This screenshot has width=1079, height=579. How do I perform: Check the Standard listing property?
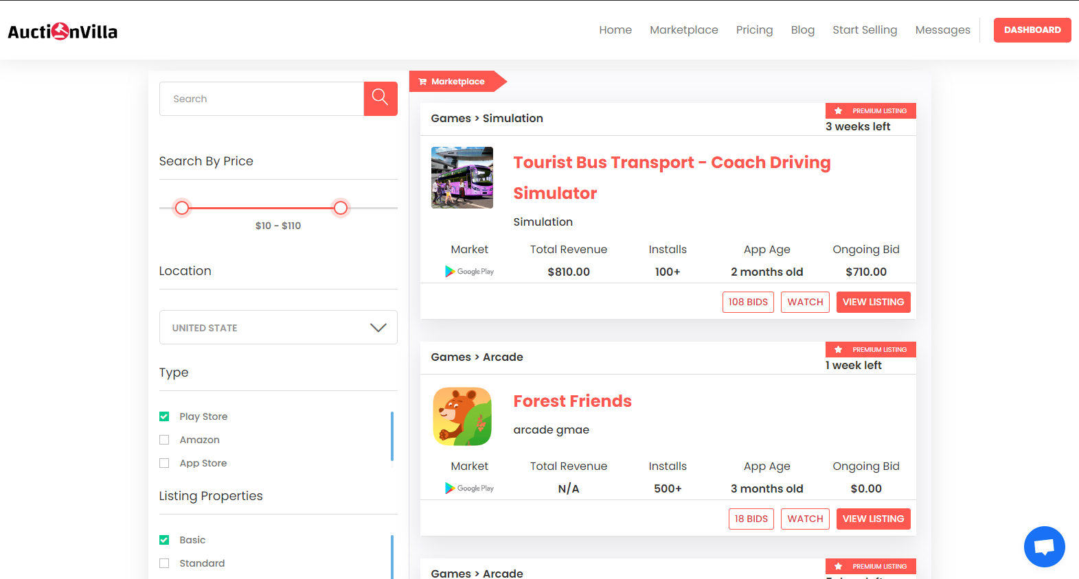tap(164, 563)
